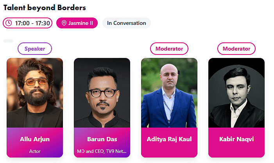
Task: Click the small grey bar above the Speaker badge
Action: 8,41
